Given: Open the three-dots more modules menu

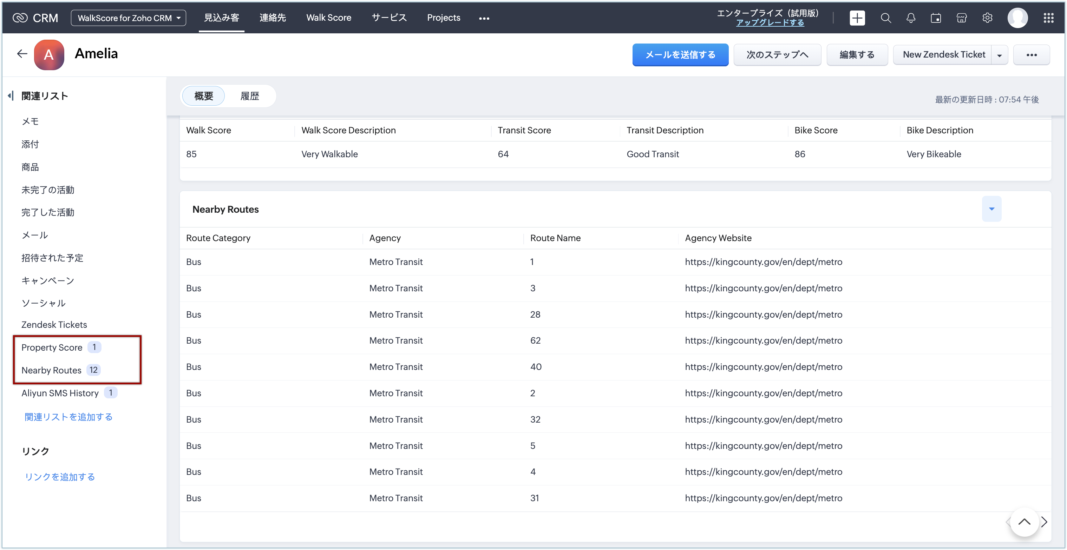Looking at the screenshot, I should point(484,18).
